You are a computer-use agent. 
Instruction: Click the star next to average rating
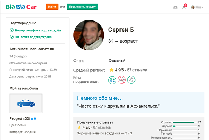click(111, 70)
